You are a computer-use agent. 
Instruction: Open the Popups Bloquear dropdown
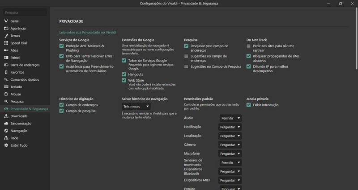(x=230, y=188)
